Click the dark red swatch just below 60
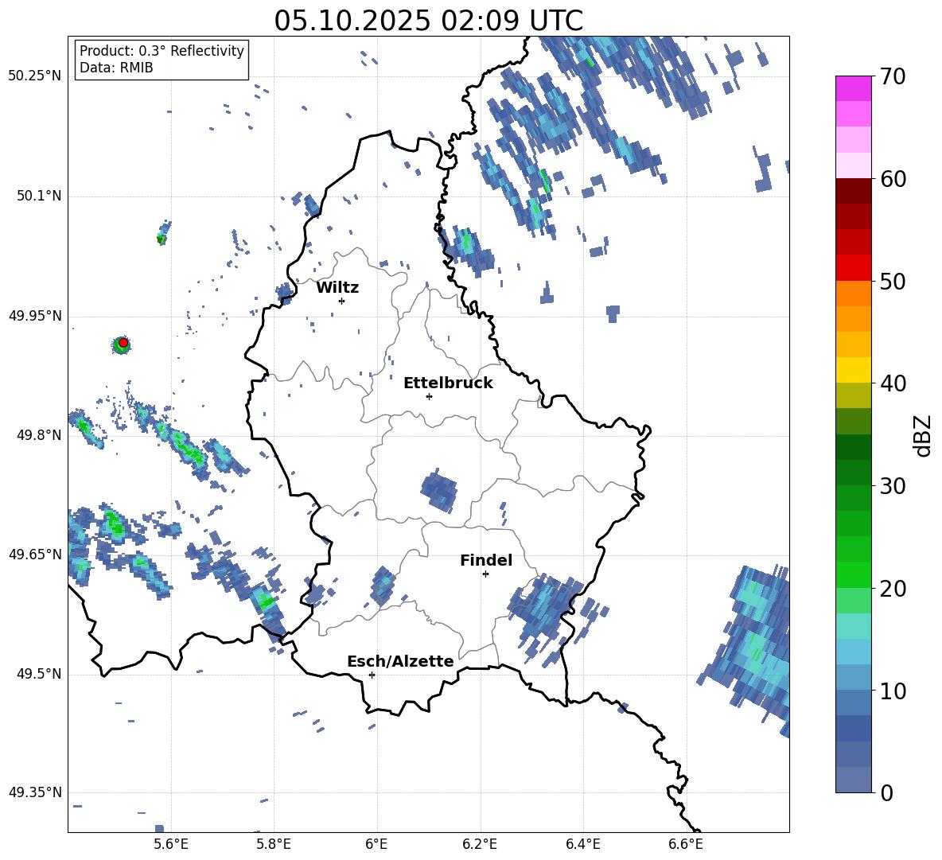Image resolution: width=942 pixels, height=860 pixels. pos(853,191)
